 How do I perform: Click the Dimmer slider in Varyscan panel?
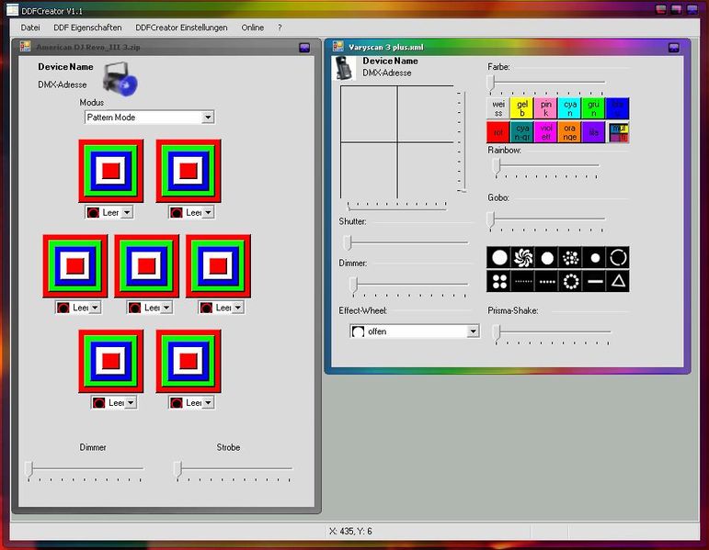coord(353,285)
